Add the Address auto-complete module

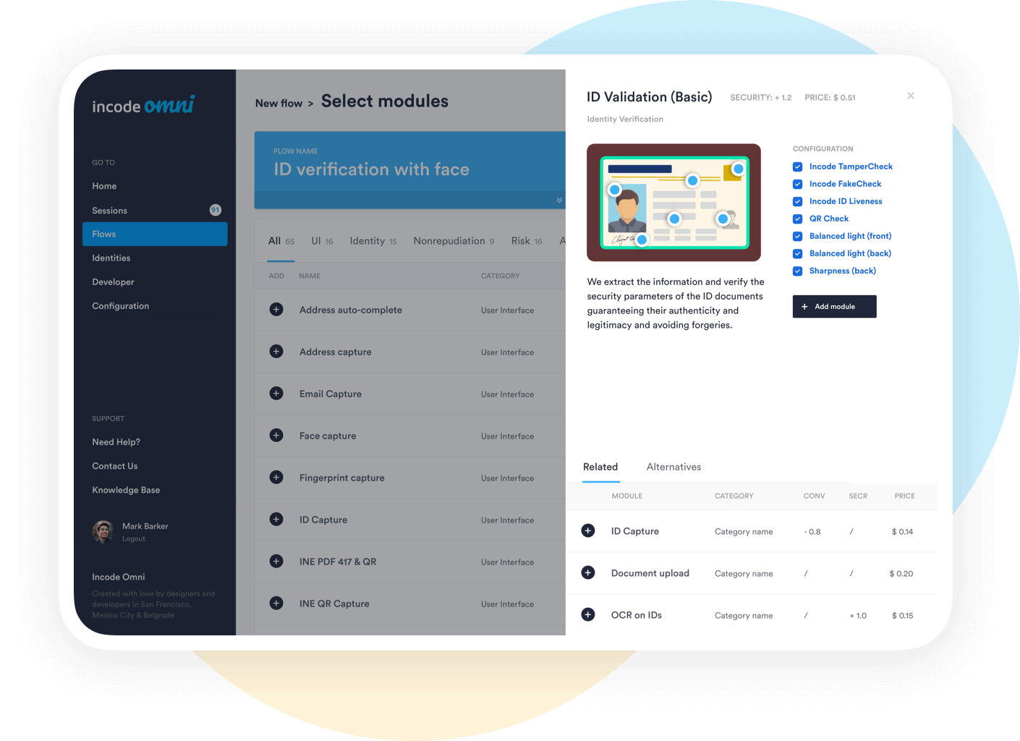tap(276, 310)
